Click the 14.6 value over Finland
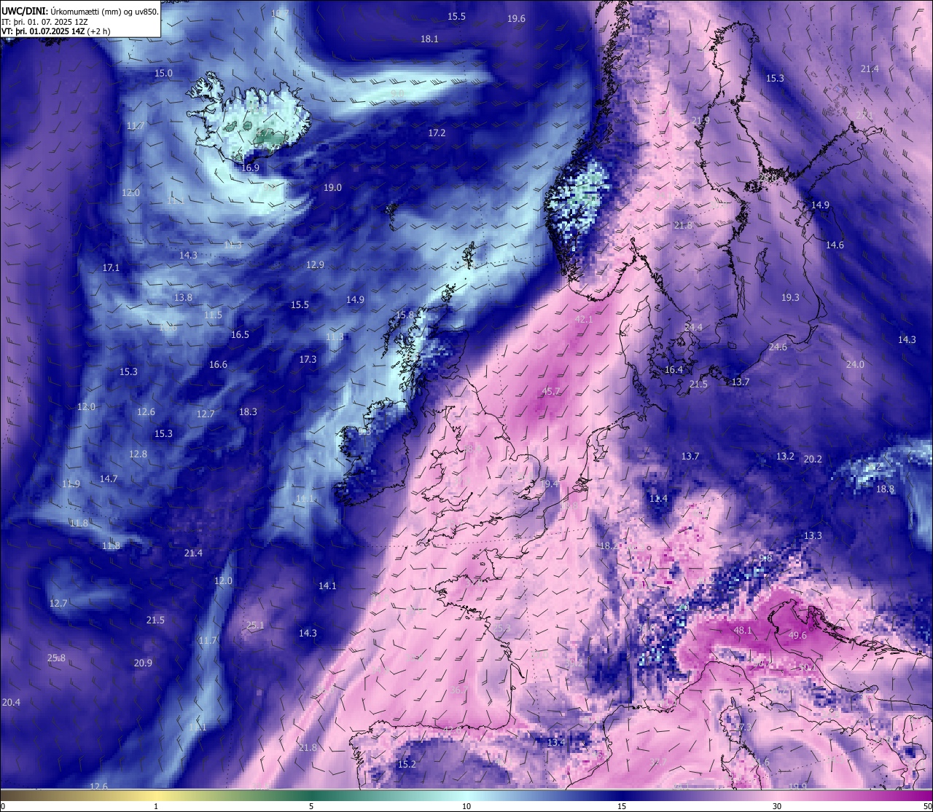The height and width of the screenshot is (812, 933). pyautogui.click(x=835, y=245)
